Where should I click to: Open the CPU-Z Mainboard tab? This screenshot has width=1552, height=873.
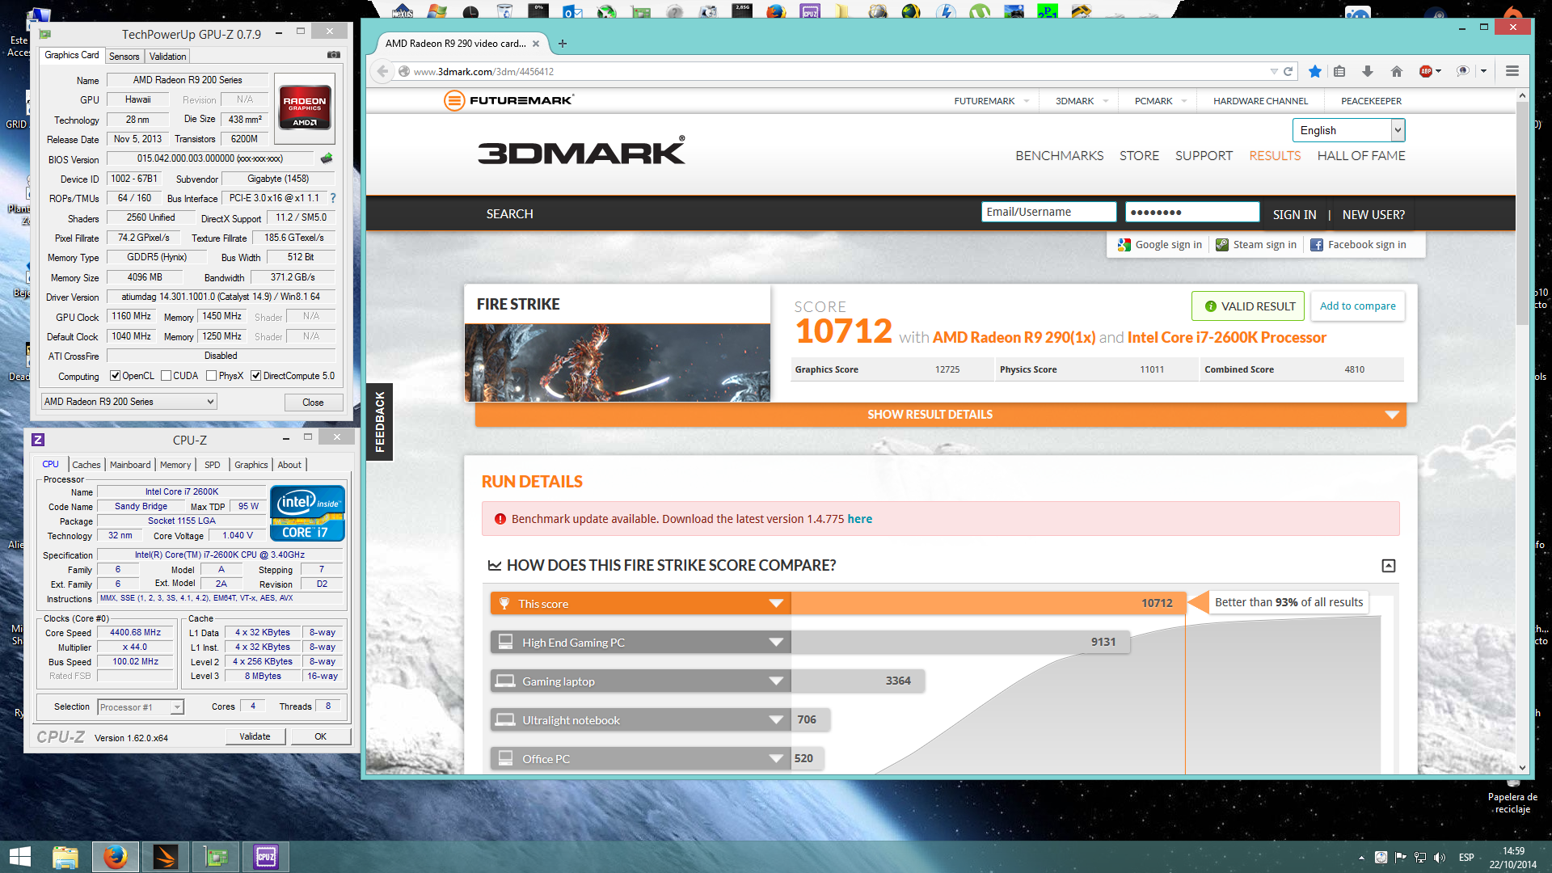pos(130,465)
